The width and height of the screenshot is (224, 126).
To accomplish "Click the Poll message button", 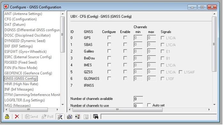I will tap(47, 117).
